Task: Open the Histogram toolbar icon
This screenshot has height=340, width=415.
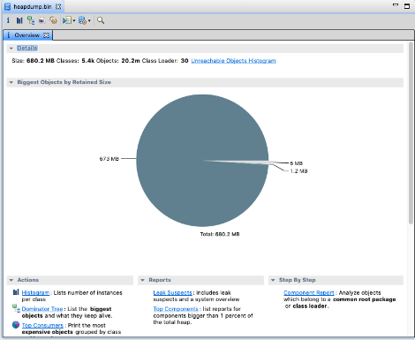Action: 19,20
